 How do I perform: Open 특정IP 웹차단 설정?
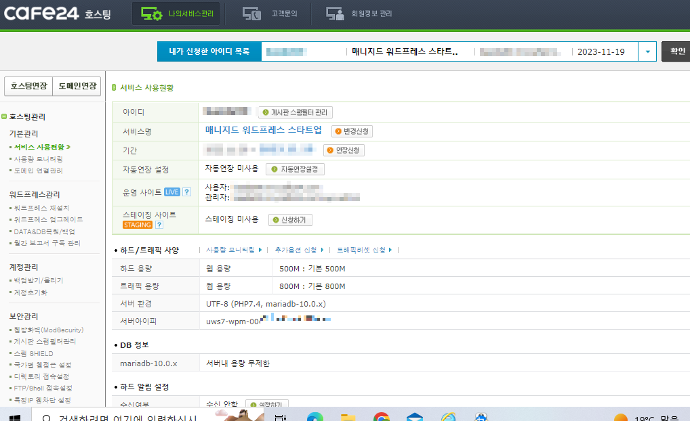coord(42,400)
